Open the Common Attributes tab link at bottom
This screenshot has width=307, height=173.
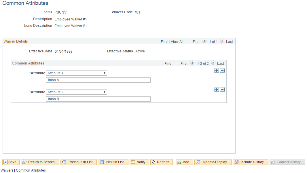[x=31, y=170]
